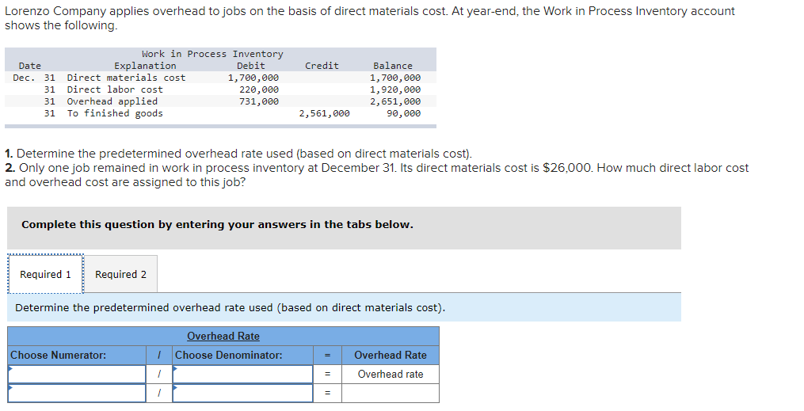The width and height of the screenshot is (804, 411).
Task: Select the 220,000 debit value
Action: point(259,89)
